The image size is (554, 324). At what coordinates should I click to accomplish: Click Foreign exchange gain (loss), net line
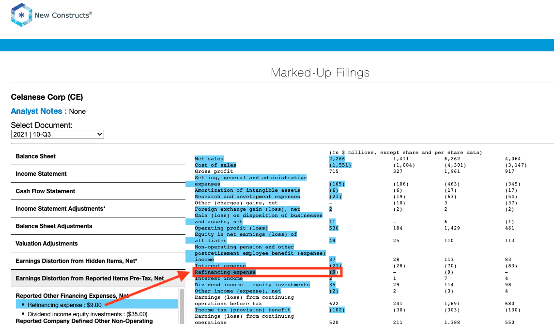coord(247,209)
